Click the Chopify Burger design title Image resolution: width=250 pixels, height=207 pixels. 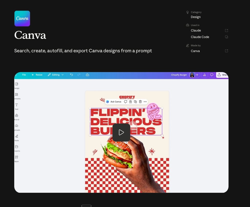179,75
